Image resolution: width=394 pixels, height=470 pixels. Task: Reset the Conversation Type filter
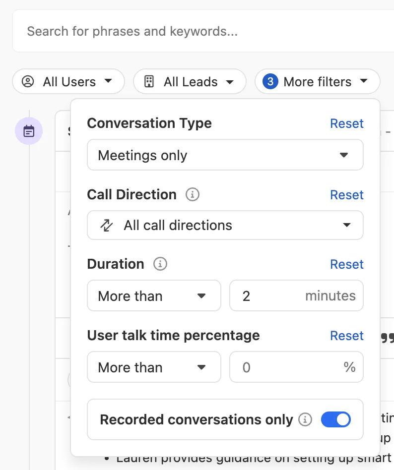pos(346,123)
